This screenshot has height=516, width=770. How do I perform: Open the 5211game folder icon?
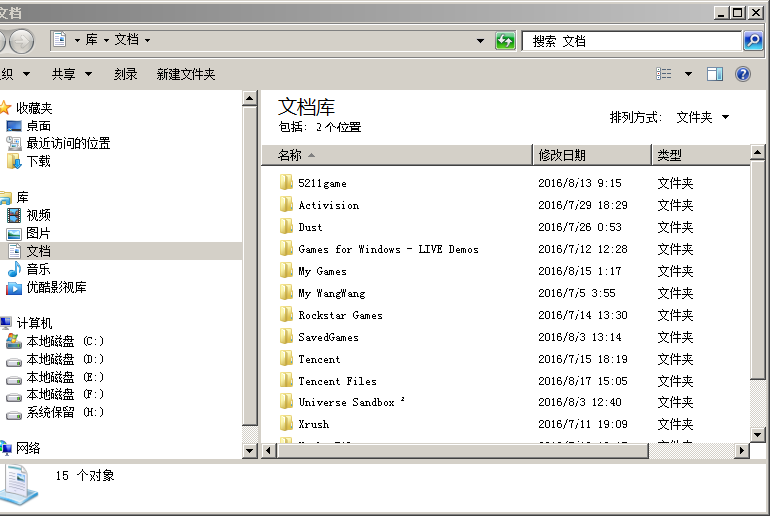click(x=287, y=183)
